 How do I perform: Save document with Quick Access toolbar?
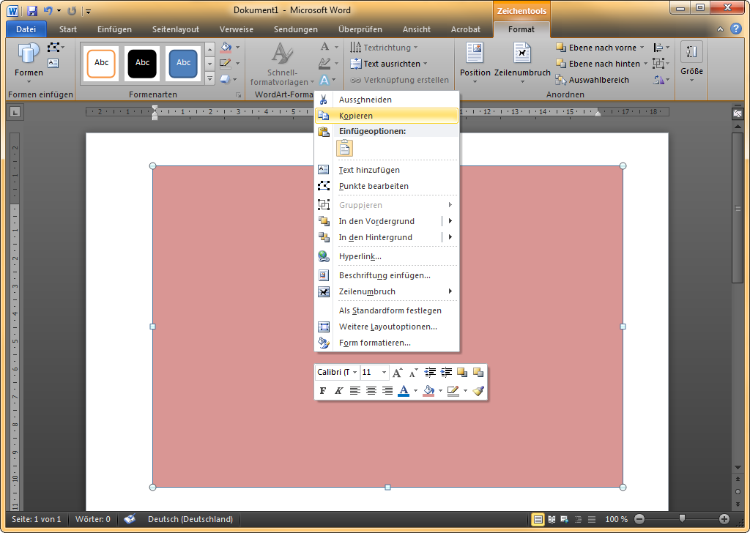click(32, 11)
